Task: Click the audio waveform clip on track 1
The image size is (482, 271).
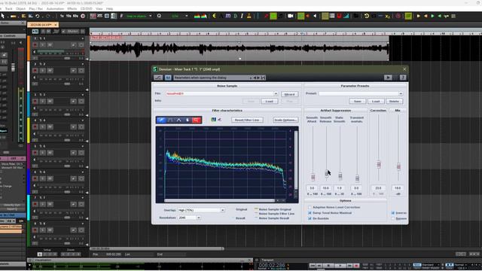Action: (239, 48)
